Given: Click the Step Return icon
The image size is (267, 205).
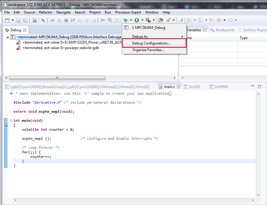Looking at the screenshot, I should (94, 20).
